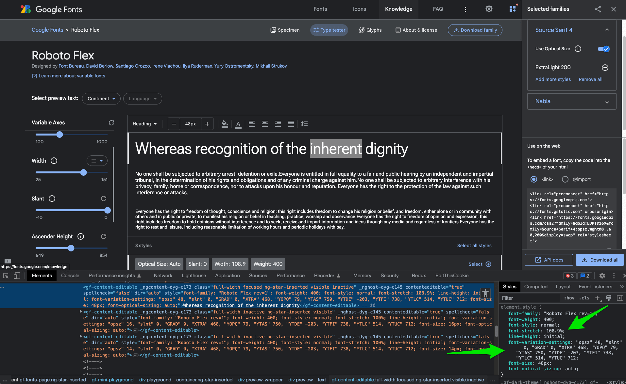Open the line height control

[304, 124]
